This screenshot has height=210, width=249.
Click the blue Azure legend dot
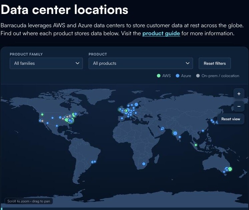pos(178,76)
